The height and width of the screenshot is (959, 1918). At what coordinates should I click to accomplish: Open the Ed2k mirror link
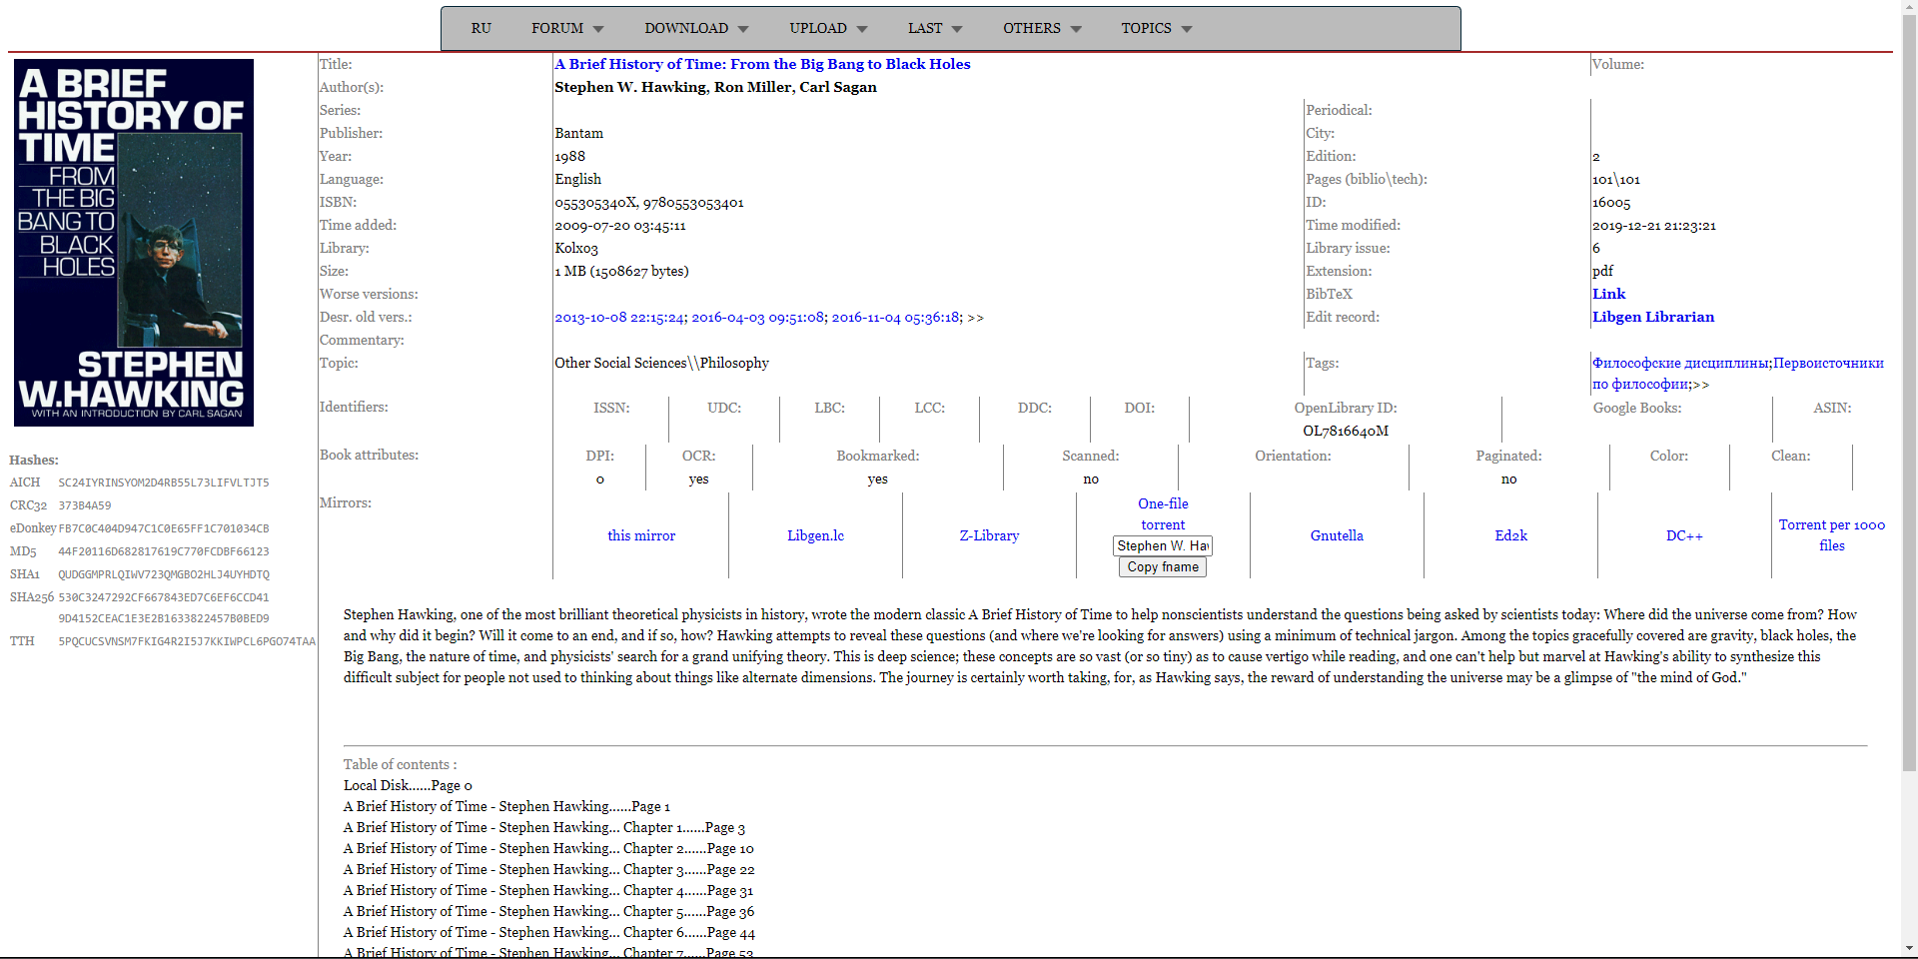[x=1510, y=535]
